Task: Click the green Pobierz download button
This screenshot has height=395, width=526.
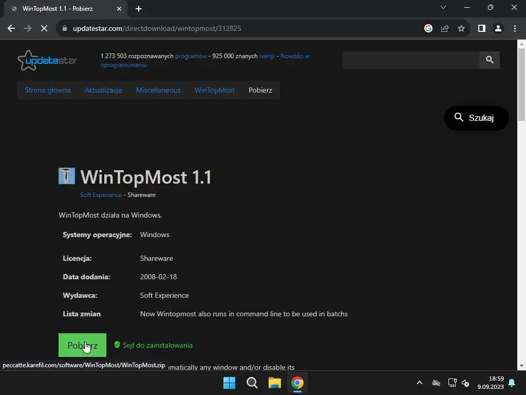Action: [82, 345]
